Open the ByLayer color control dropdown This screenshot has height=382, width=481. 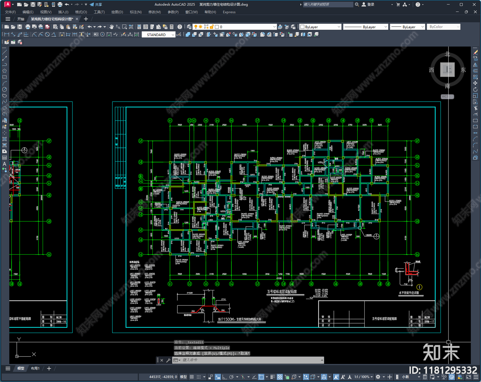(x=320, y=27)
